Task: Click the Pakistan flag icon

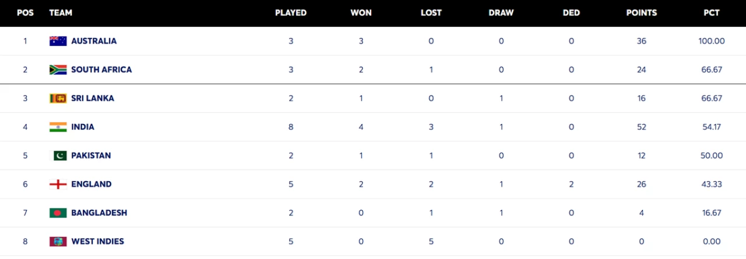Action: pos(60,155)
